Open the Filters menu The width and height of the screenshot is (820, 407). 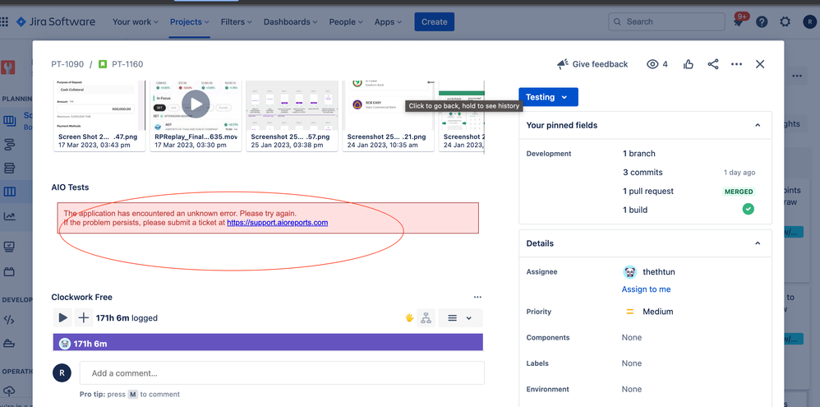(236, 22)
